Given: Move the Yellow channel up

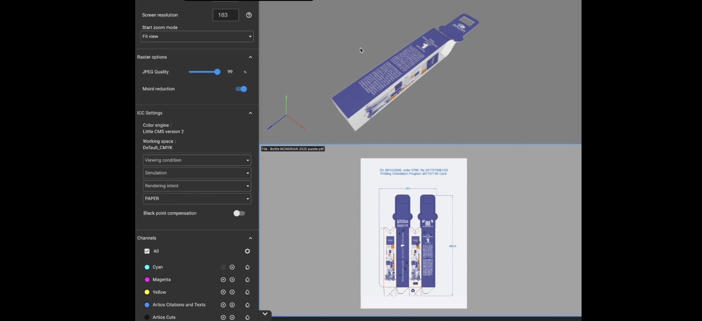Looking at the screenshot, I should (223, 292).
